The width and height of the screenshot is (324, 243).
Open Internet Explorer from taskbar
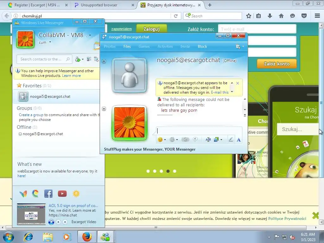coord(28,237)
